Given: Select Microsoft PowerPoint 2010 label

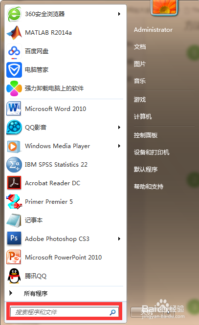Looking at the screenshot, I should [x=64, y=258].
